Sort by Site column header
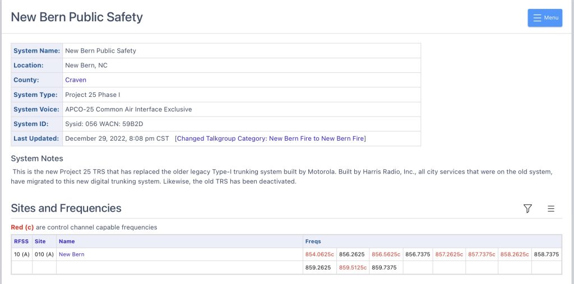This screenshot has width=574, height=284. (x=40, y=241)
